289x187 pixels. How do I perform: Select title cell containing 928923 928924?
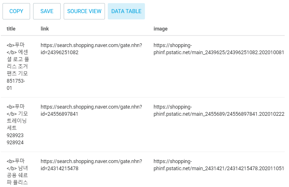[17, 125]
